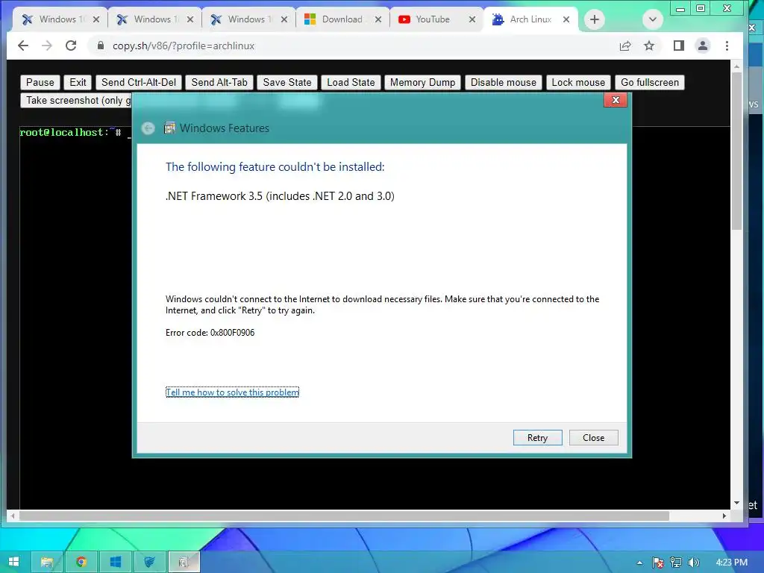Click the page vertical scrollbar
This screenshot has height=573, width=764.
tap(736, 151)
